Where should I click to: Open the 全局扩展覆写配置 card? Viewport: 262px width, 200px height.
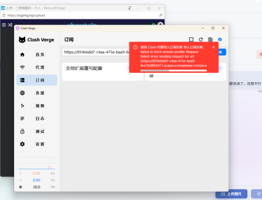[103, 72]
